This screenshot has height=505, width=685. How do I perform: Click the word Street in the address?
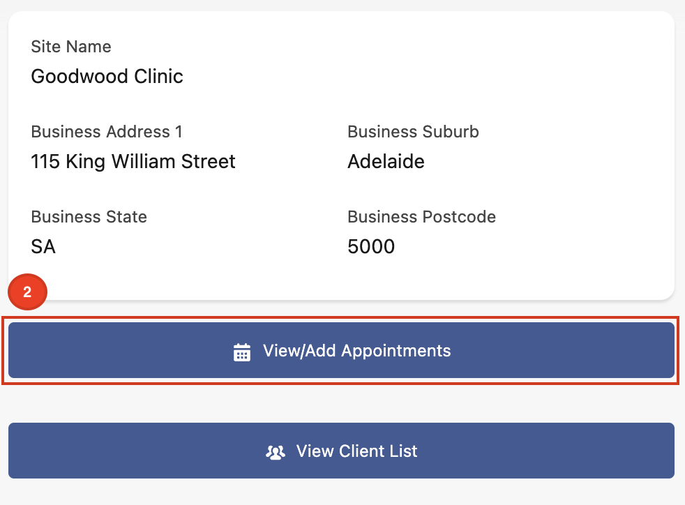pyautogui.click(x=206, y=162)
